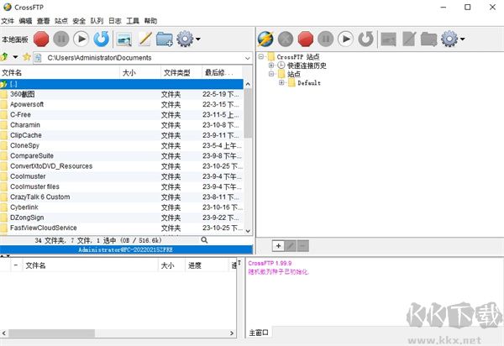Select the Apowersoft folder
The width and height of the screenshot is (504, 346).
pyautogui.click(x=122, y=104)
